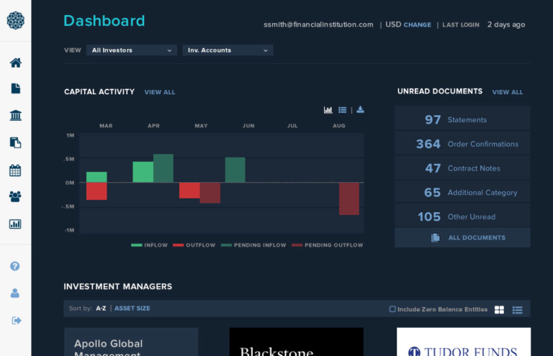Image resolution: width=553 pixels, height=356 pixels.
Task: Open the Home sidebar icon
Action: pos(16,63)
